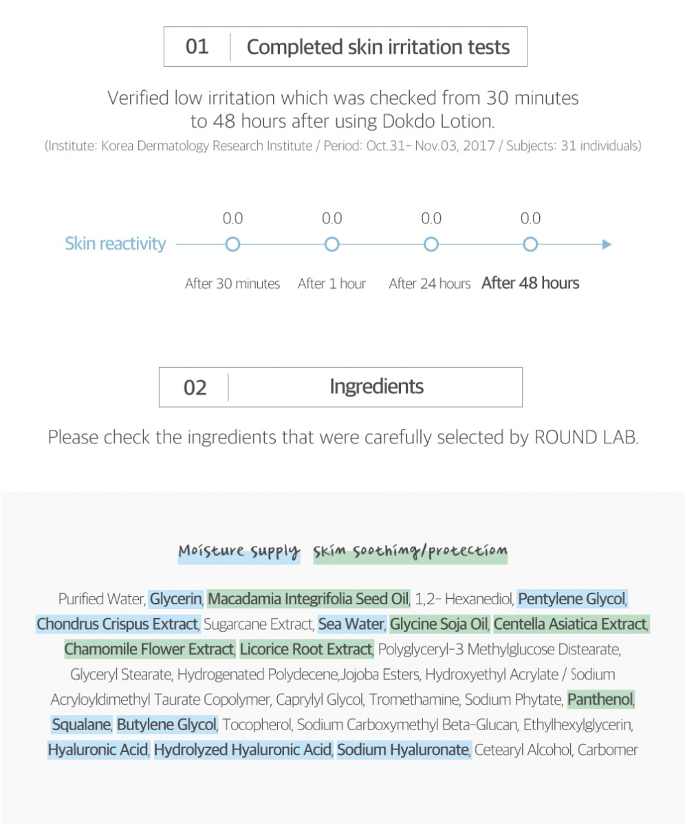Click the Chondrus Crispus Extract ingredient
This screenshot has height=825, width=685.
tap(117, 624)
